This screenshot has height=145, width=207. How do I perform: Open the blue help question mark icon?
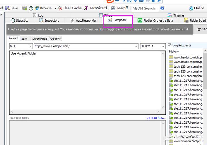point(162,8)
